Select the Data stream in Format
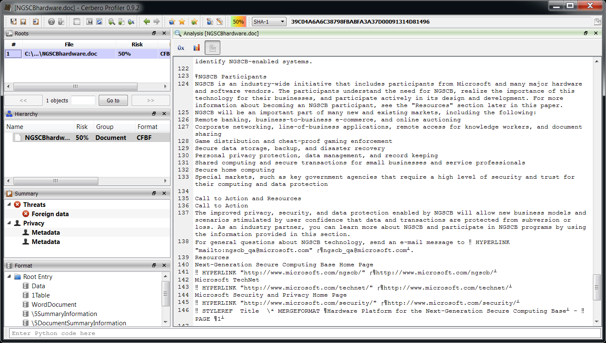The height and width of the screenshot is (343, 606). coord(38,286)
